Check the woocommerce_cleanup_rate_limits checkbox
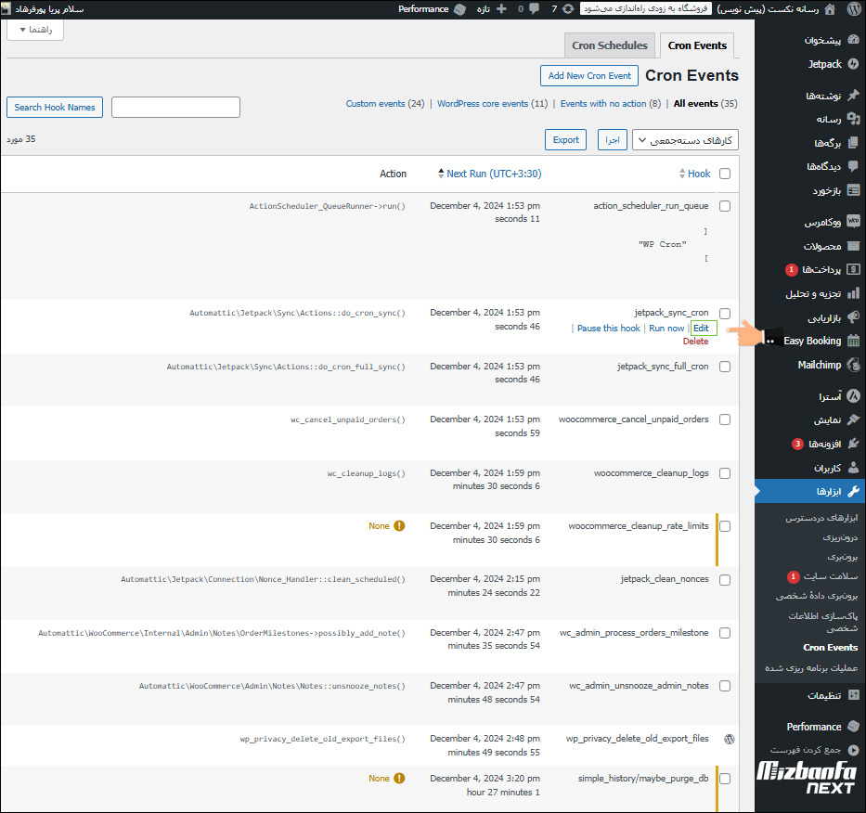Screen dimensions: 866x813 [725, 526]
